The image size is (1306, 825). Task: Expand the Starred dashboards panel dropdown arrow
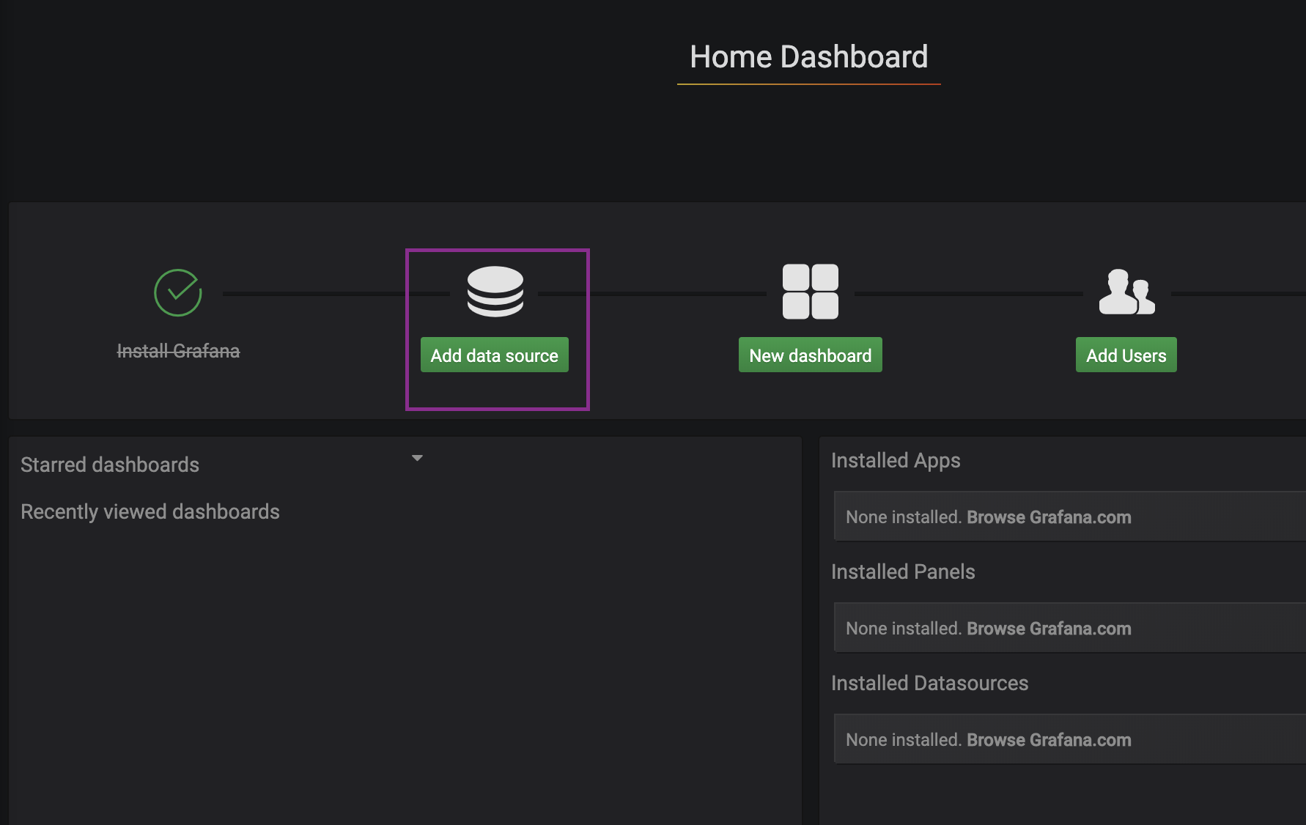tap(417, 458)
